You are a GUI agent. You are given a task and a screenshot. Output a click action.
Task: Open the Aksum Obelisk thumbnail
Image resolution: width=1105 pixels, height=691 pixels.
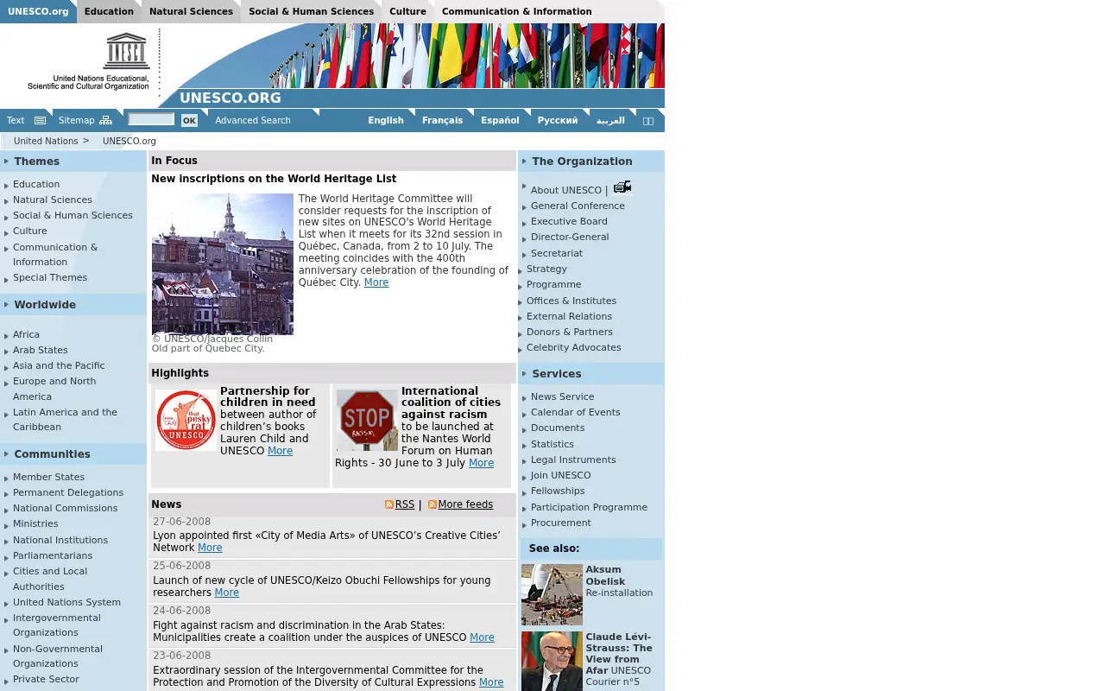click(552, 595)
